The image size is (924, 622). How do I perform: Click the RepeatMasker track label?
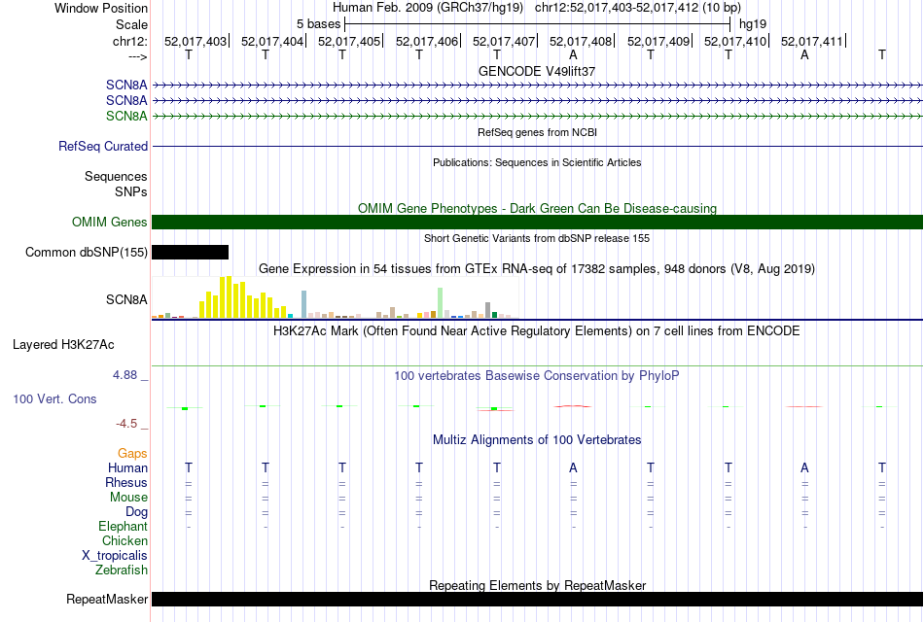107,599
